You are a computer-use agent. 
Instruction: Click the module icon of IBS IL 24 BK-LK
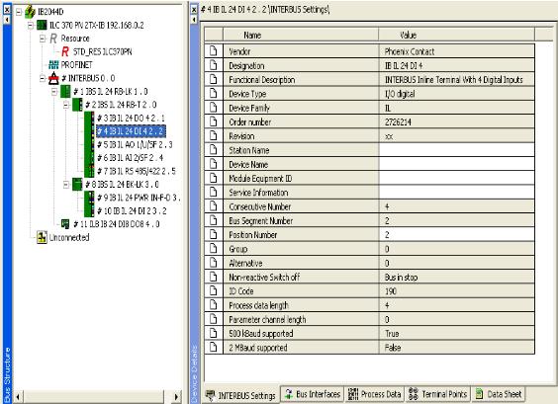click(x=77, y=184)
